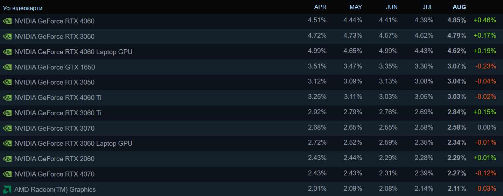The height and width of the screenshot is (196, 503).
Task: Click NVIDIA icon beside RTX 4060 Laptop GPU
Action: pyautogui.click(x=7, y=52)
